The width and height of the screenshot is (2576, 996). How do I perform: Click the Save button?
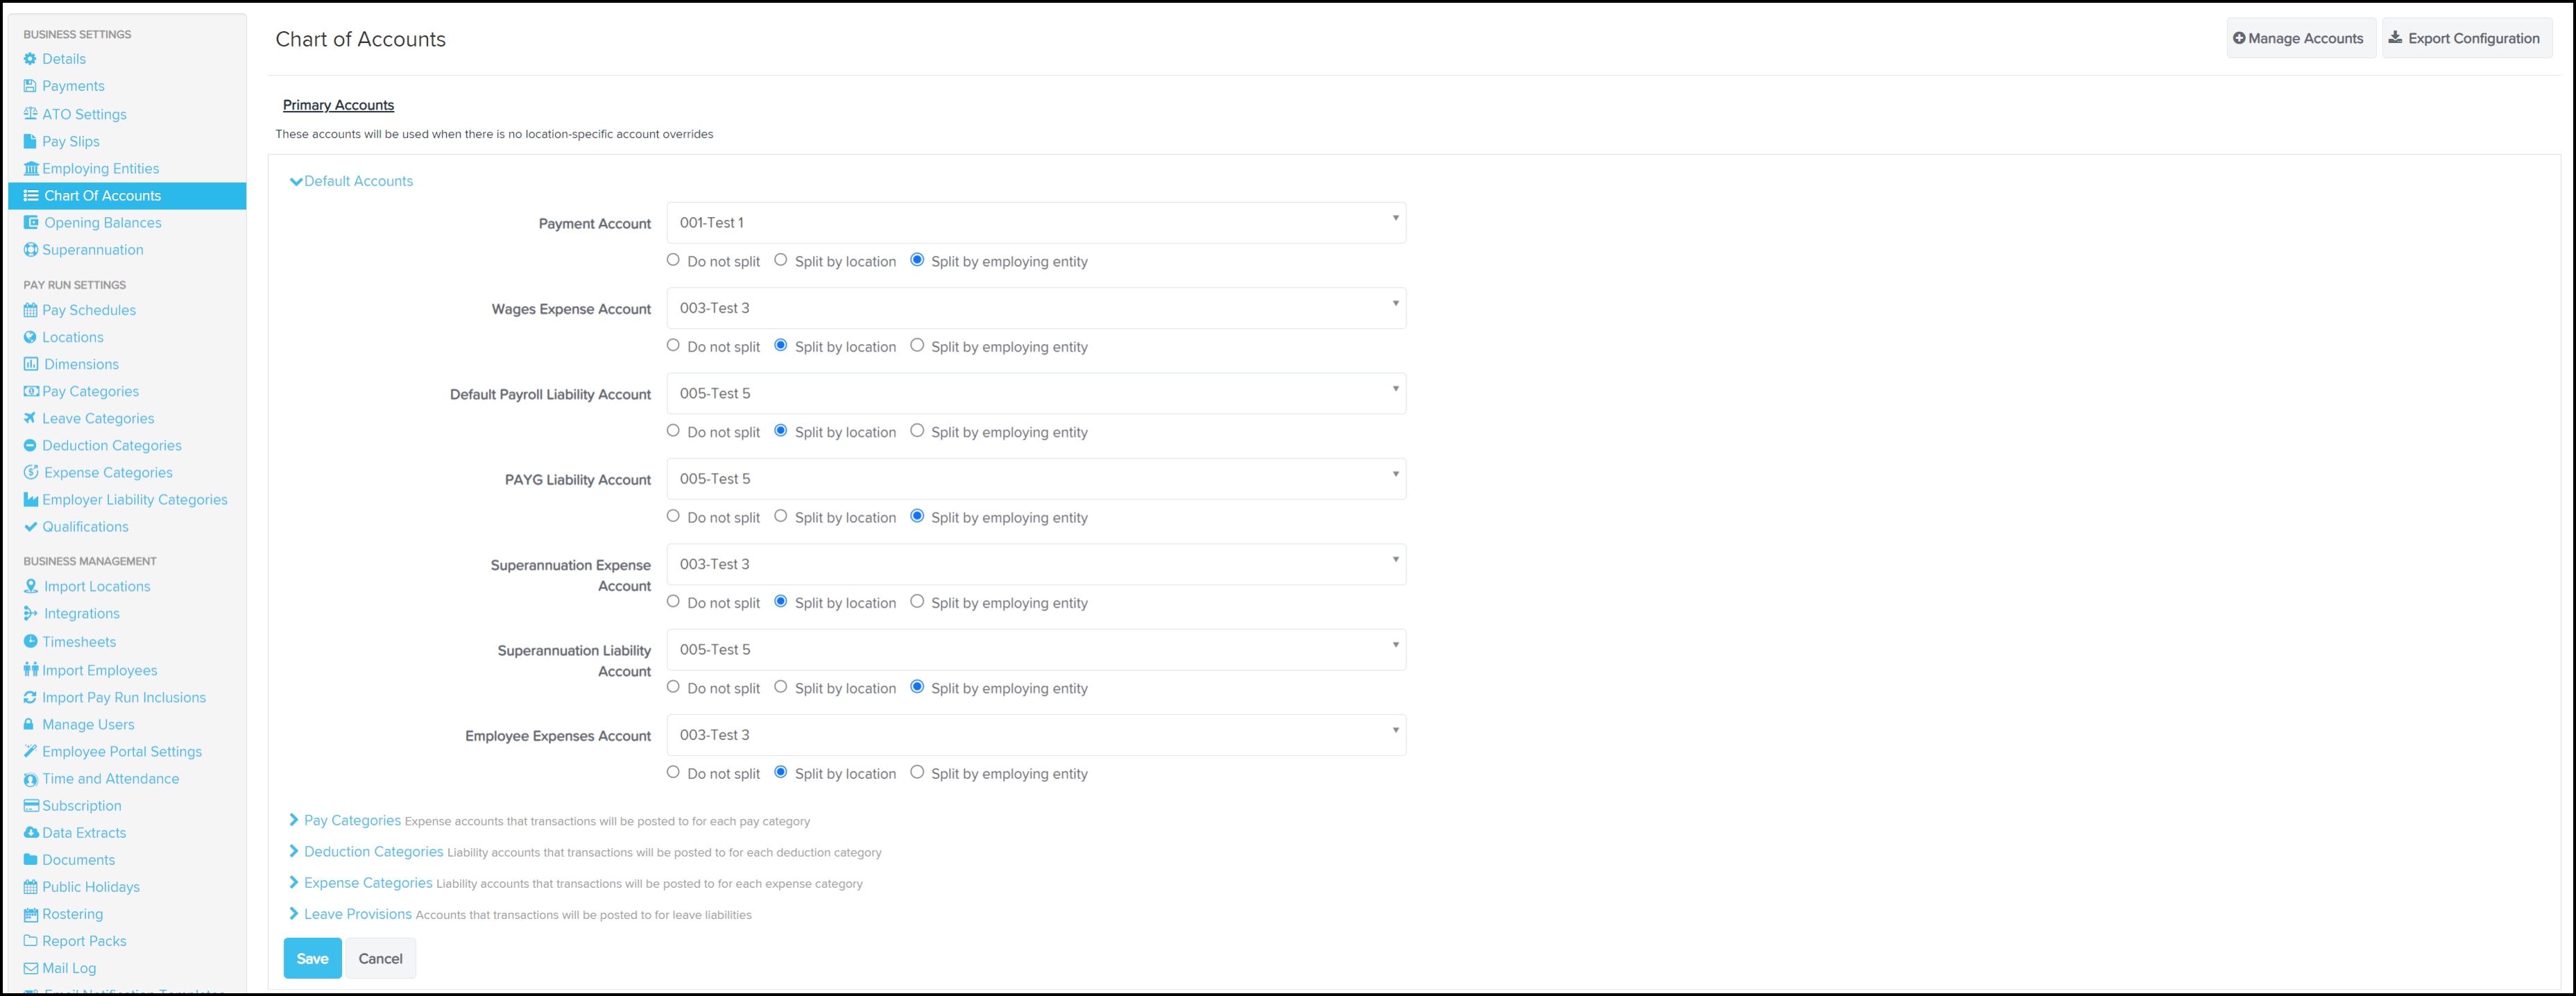312,958
